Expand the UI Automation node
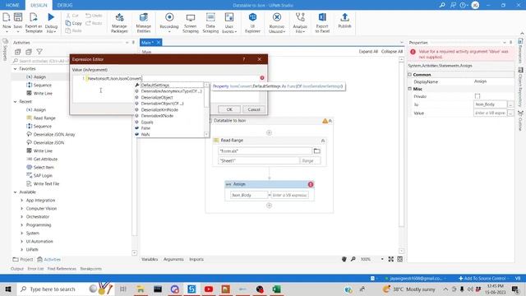This screenshot has width=526, height=296. point(22,242)
